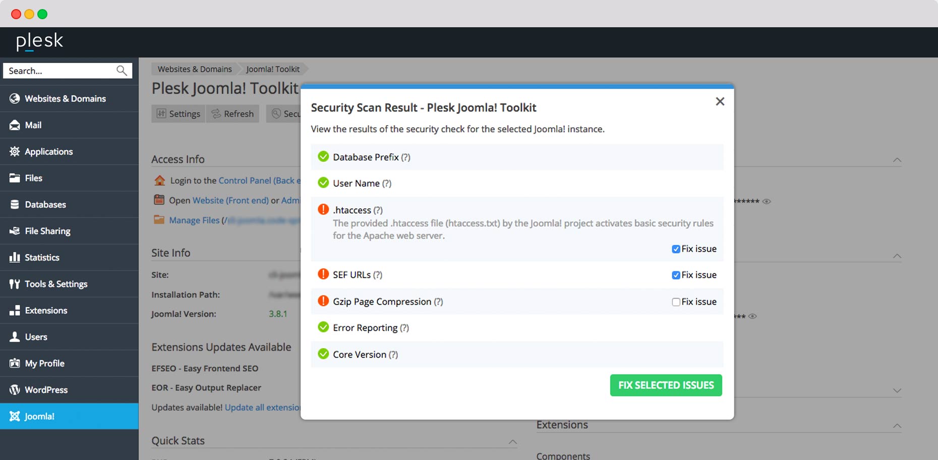938x460 pixels.
Task: Open the Settings toolbar item
Action: point(178,113)
